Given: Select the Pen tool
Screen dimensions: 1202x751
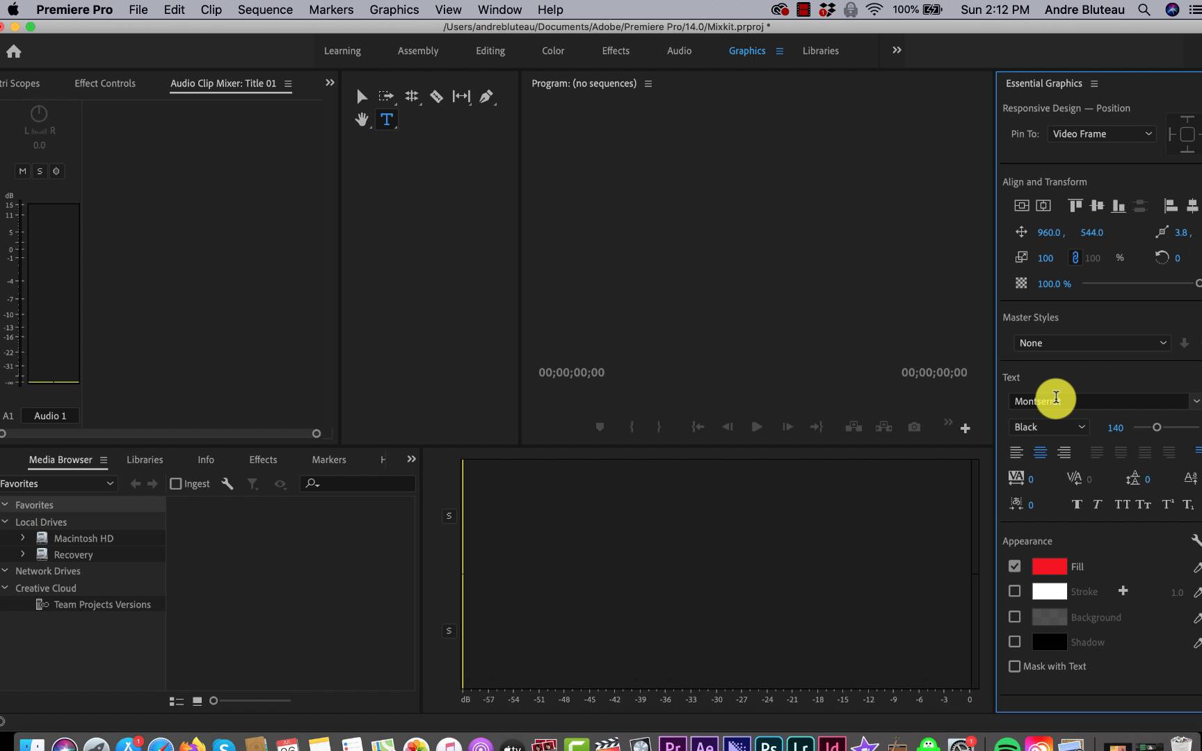Looking at the screenshot, I should pyautogui.click(x=486, y=96).
